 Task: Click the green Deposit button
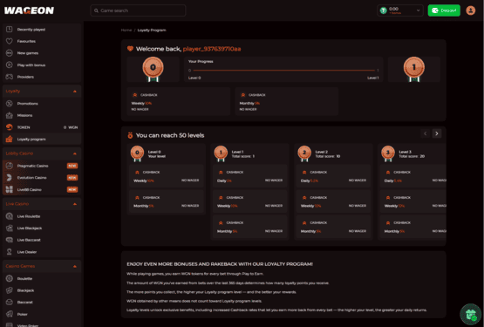(x=444, y=10)
